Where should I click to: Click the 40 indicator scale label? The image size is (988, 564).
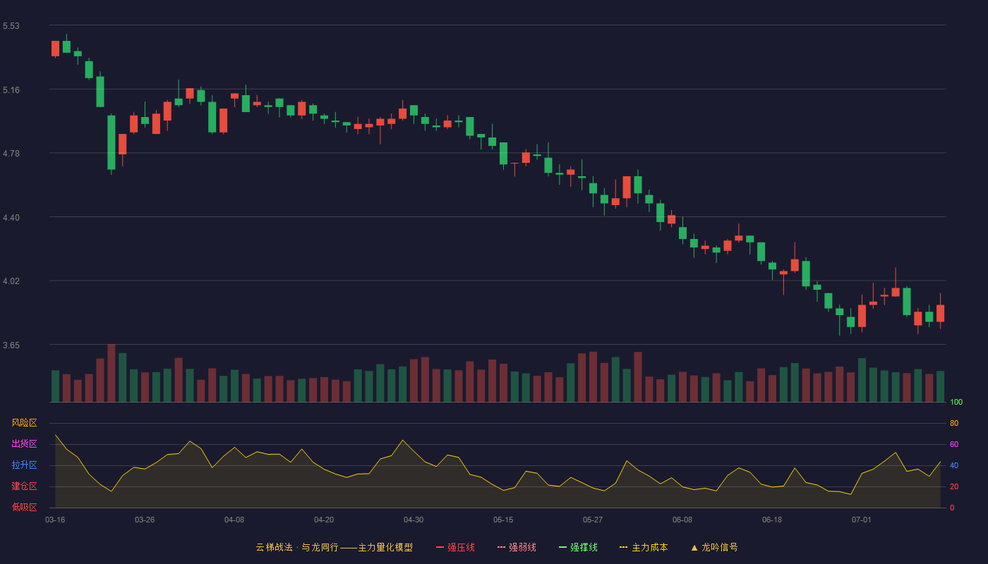[x=954, y=465]
